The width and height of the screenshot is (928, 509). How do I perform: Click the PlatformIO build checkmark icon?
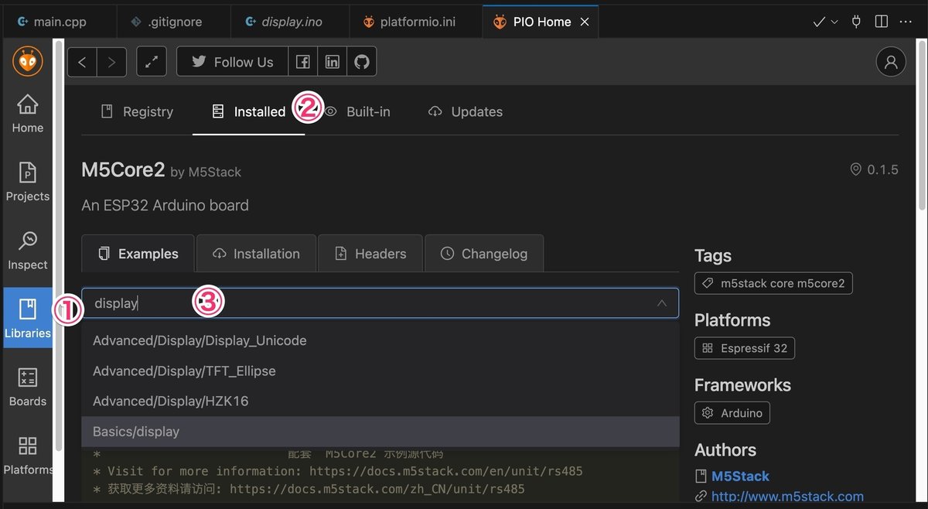[x=819, y=22]
